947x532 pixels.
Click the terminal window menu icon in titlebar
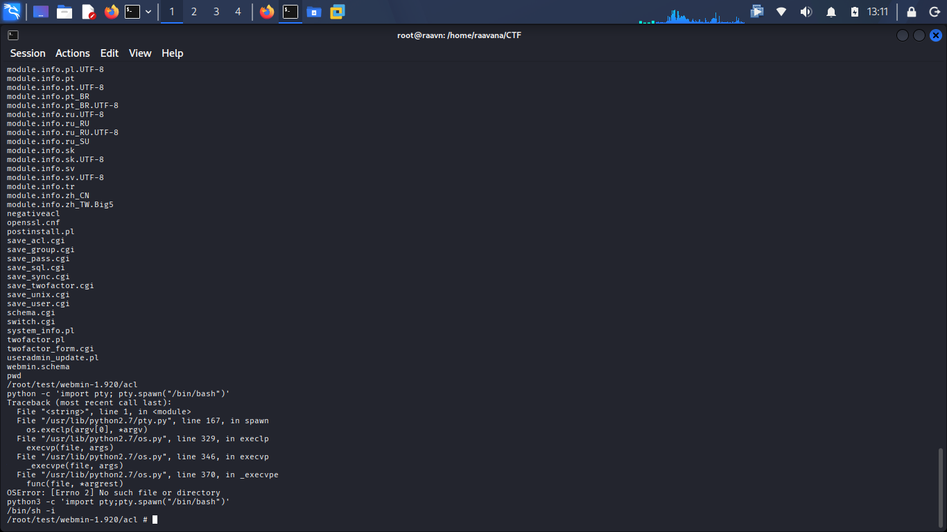pos(13,35)
